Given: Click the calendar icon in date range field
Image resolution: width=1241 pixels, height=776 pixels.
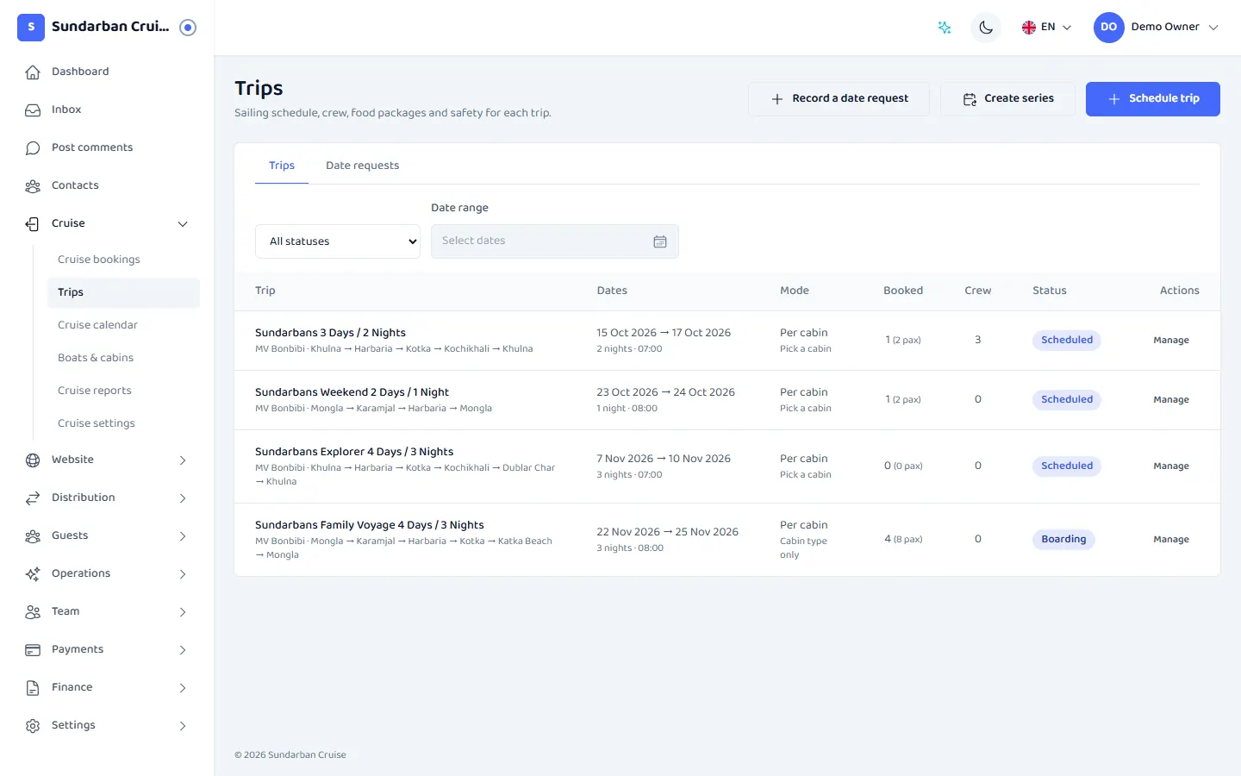Looking at the screenshot, I should [660, 241].
